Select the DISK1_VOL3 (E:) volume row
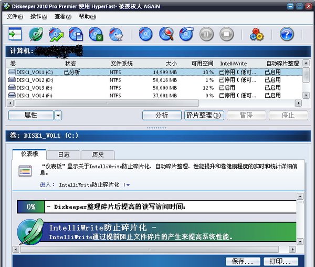This screenshot has width=315, height=267. coord(154,87)
